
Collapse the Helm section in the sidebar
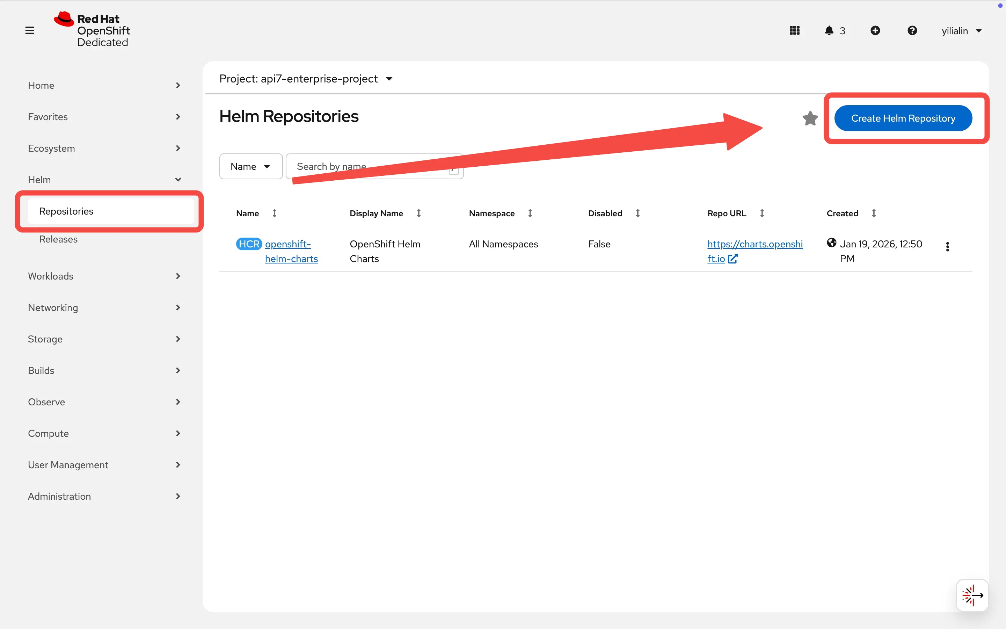coord(178,179)
